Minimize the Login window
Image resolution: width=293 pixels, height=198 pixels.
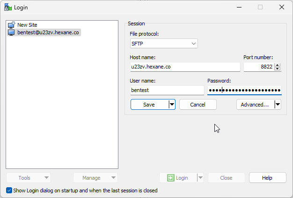tap(239, 8)
